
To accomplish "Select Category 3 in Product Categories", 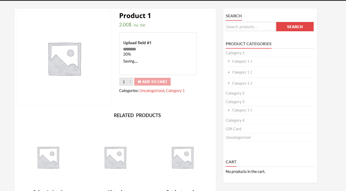I will pyautogui.click(x=235, y=102).
